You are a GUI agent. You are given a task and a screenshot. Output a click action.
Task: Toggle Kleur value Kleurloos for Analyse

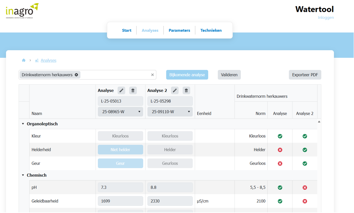pos(120,136)
